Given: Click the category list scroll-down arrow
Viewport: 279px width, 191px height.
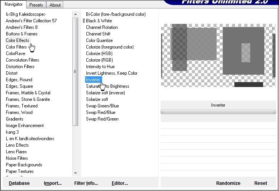Looking at the screenshot, I should 76,173.
